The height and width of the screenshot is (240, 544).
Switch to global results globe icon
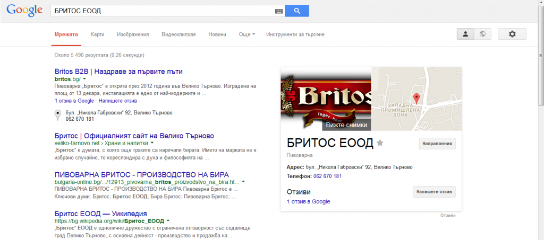point(482,34)
